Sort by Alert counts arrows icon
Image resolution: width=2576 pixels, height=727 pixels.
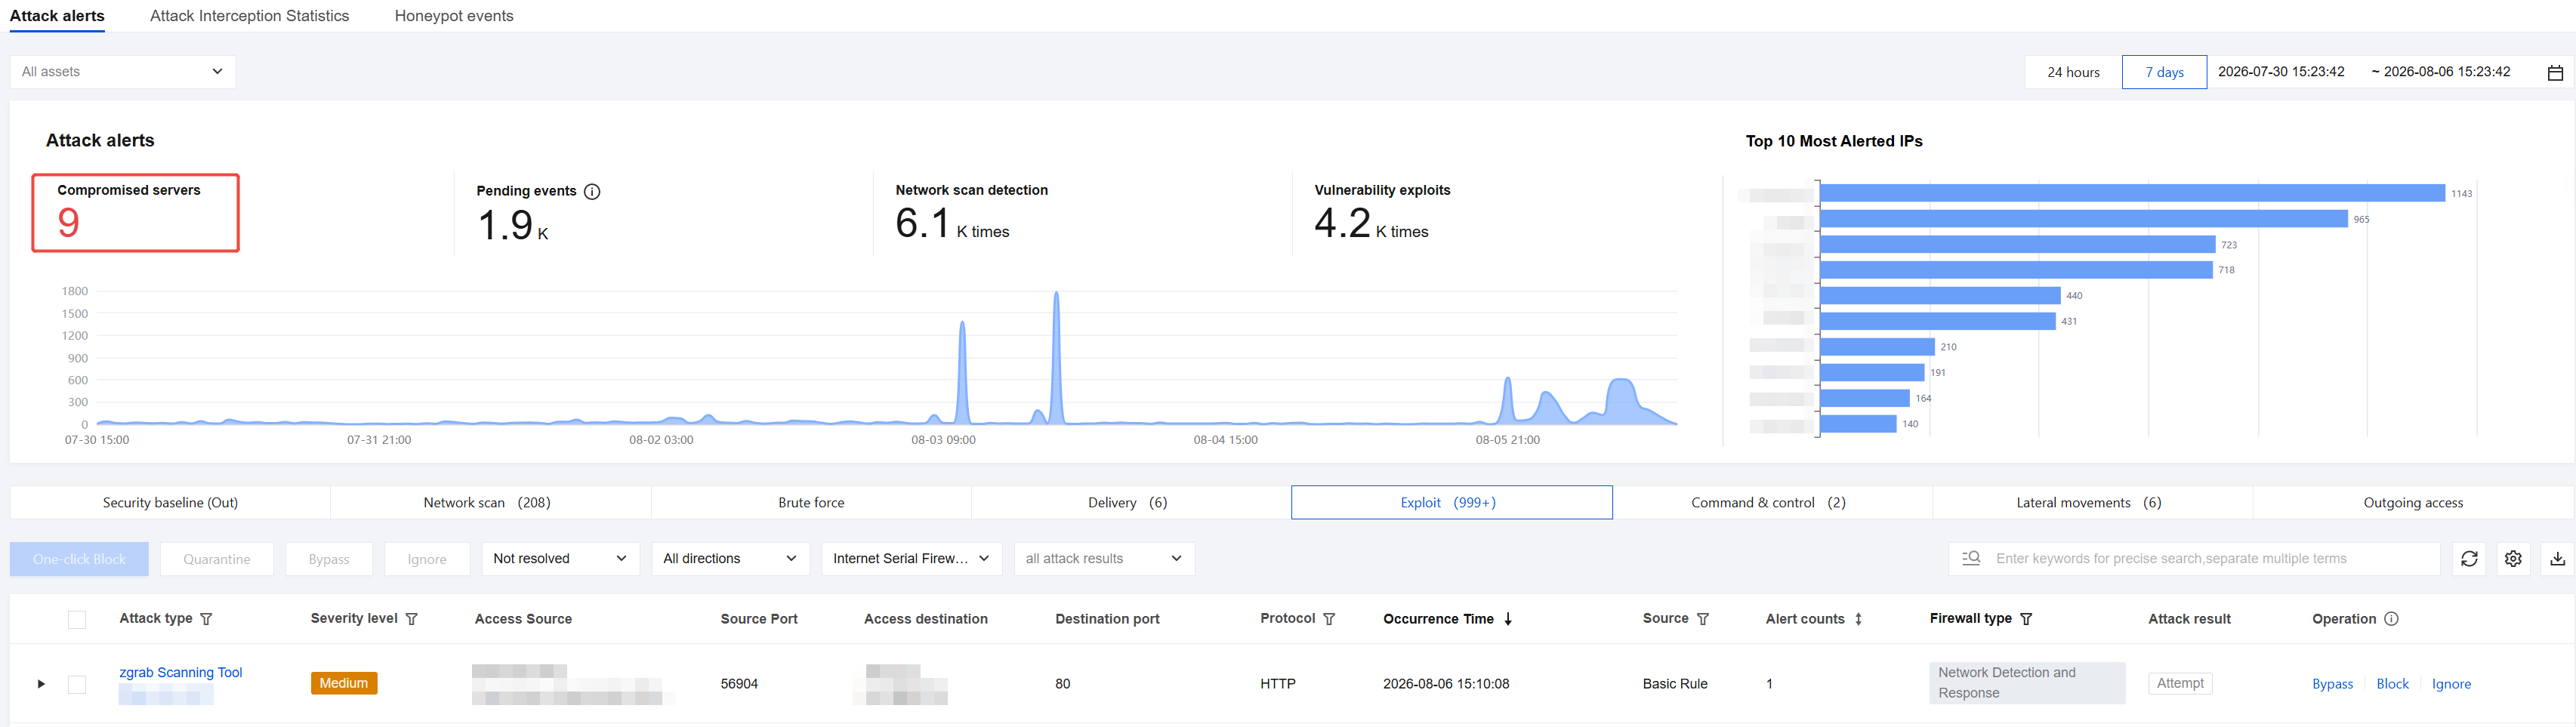coord(1858,619)
